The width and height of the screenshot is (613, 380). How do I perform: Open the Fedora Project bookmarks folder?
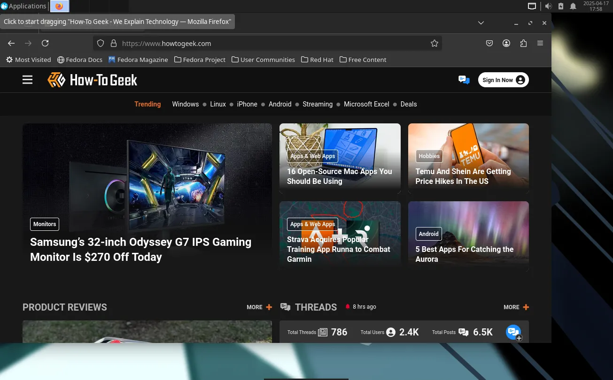point(200,60)
